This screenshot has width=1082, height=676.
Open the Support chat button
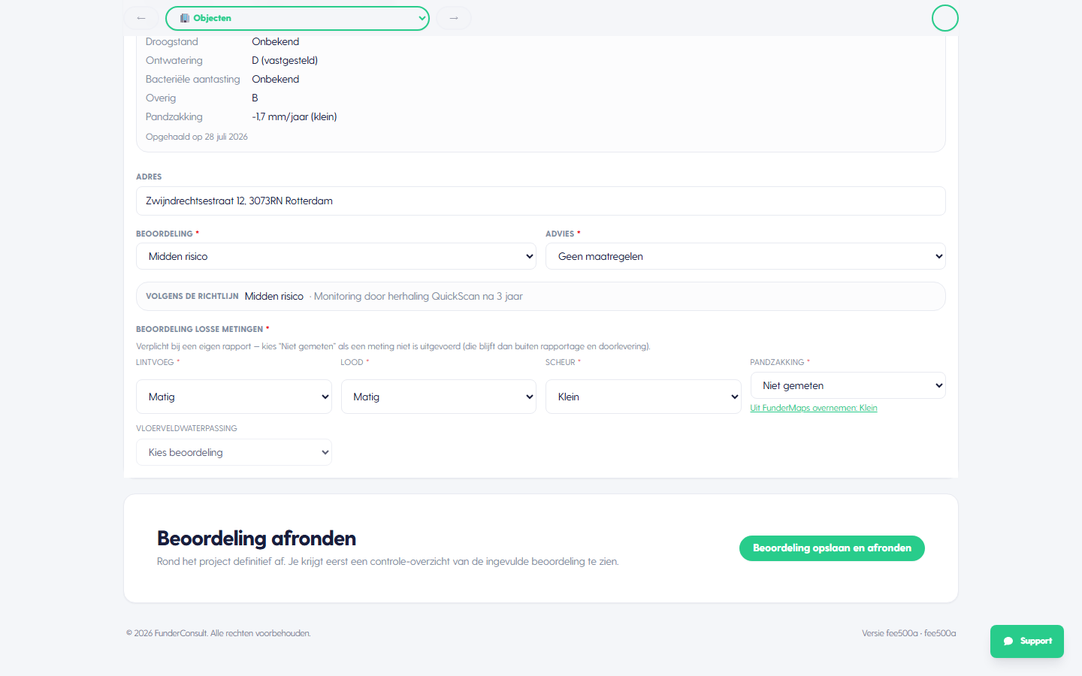(1027, 641)
